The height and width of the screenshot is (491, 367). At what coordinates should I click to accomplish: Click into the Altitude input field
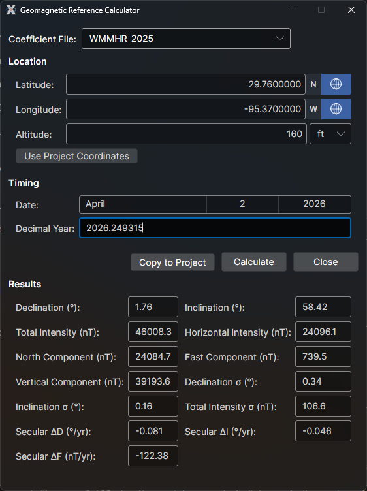[186, 134]
